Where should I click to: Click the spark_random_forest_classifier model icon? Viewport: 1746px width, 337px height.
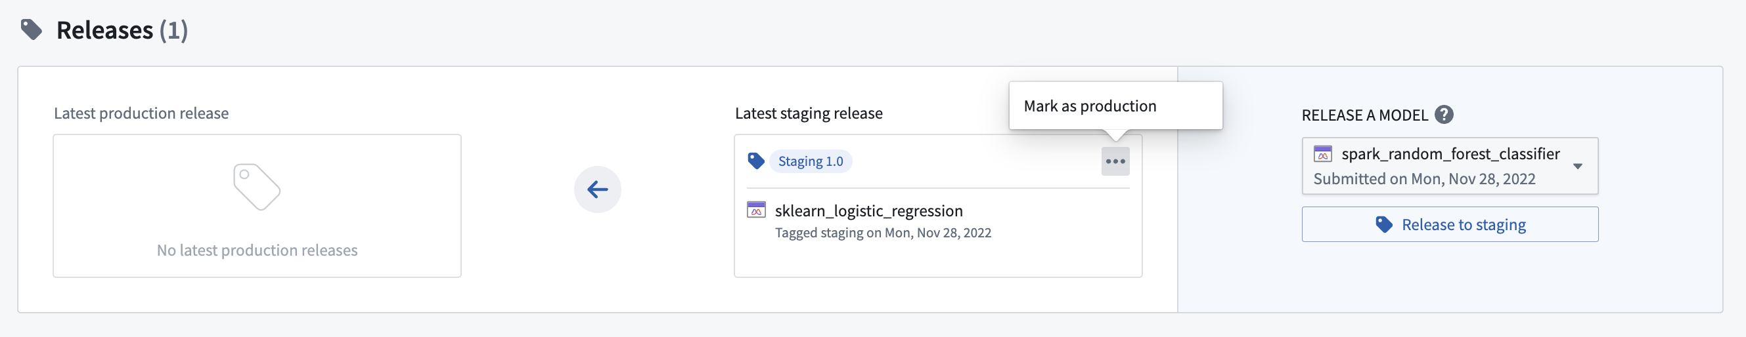1322,154
